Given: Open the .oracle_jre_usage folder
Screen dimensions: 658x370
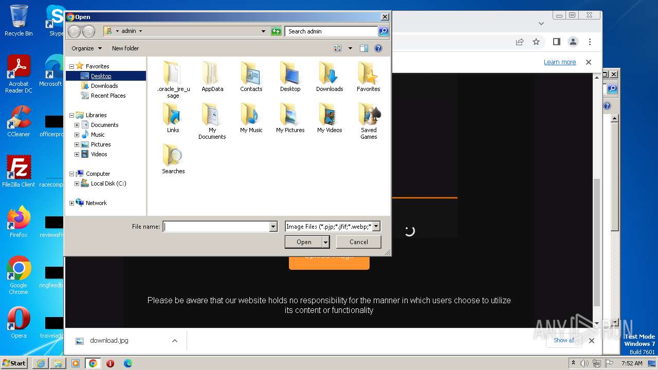Looking at the screenshot, I should (x=173, y=80).
